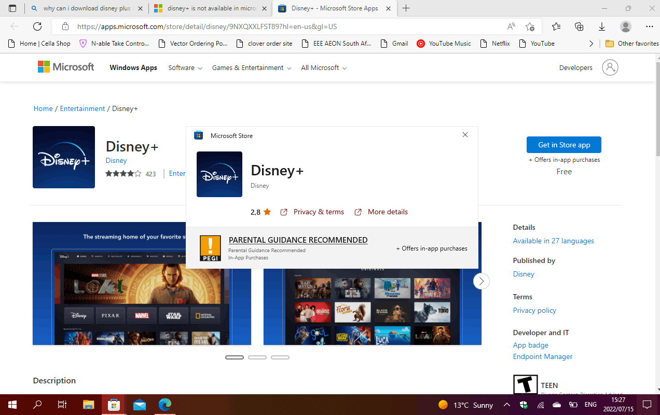Click Available in 27 languages link
The image size is (660, 415).
pos(554,241)
